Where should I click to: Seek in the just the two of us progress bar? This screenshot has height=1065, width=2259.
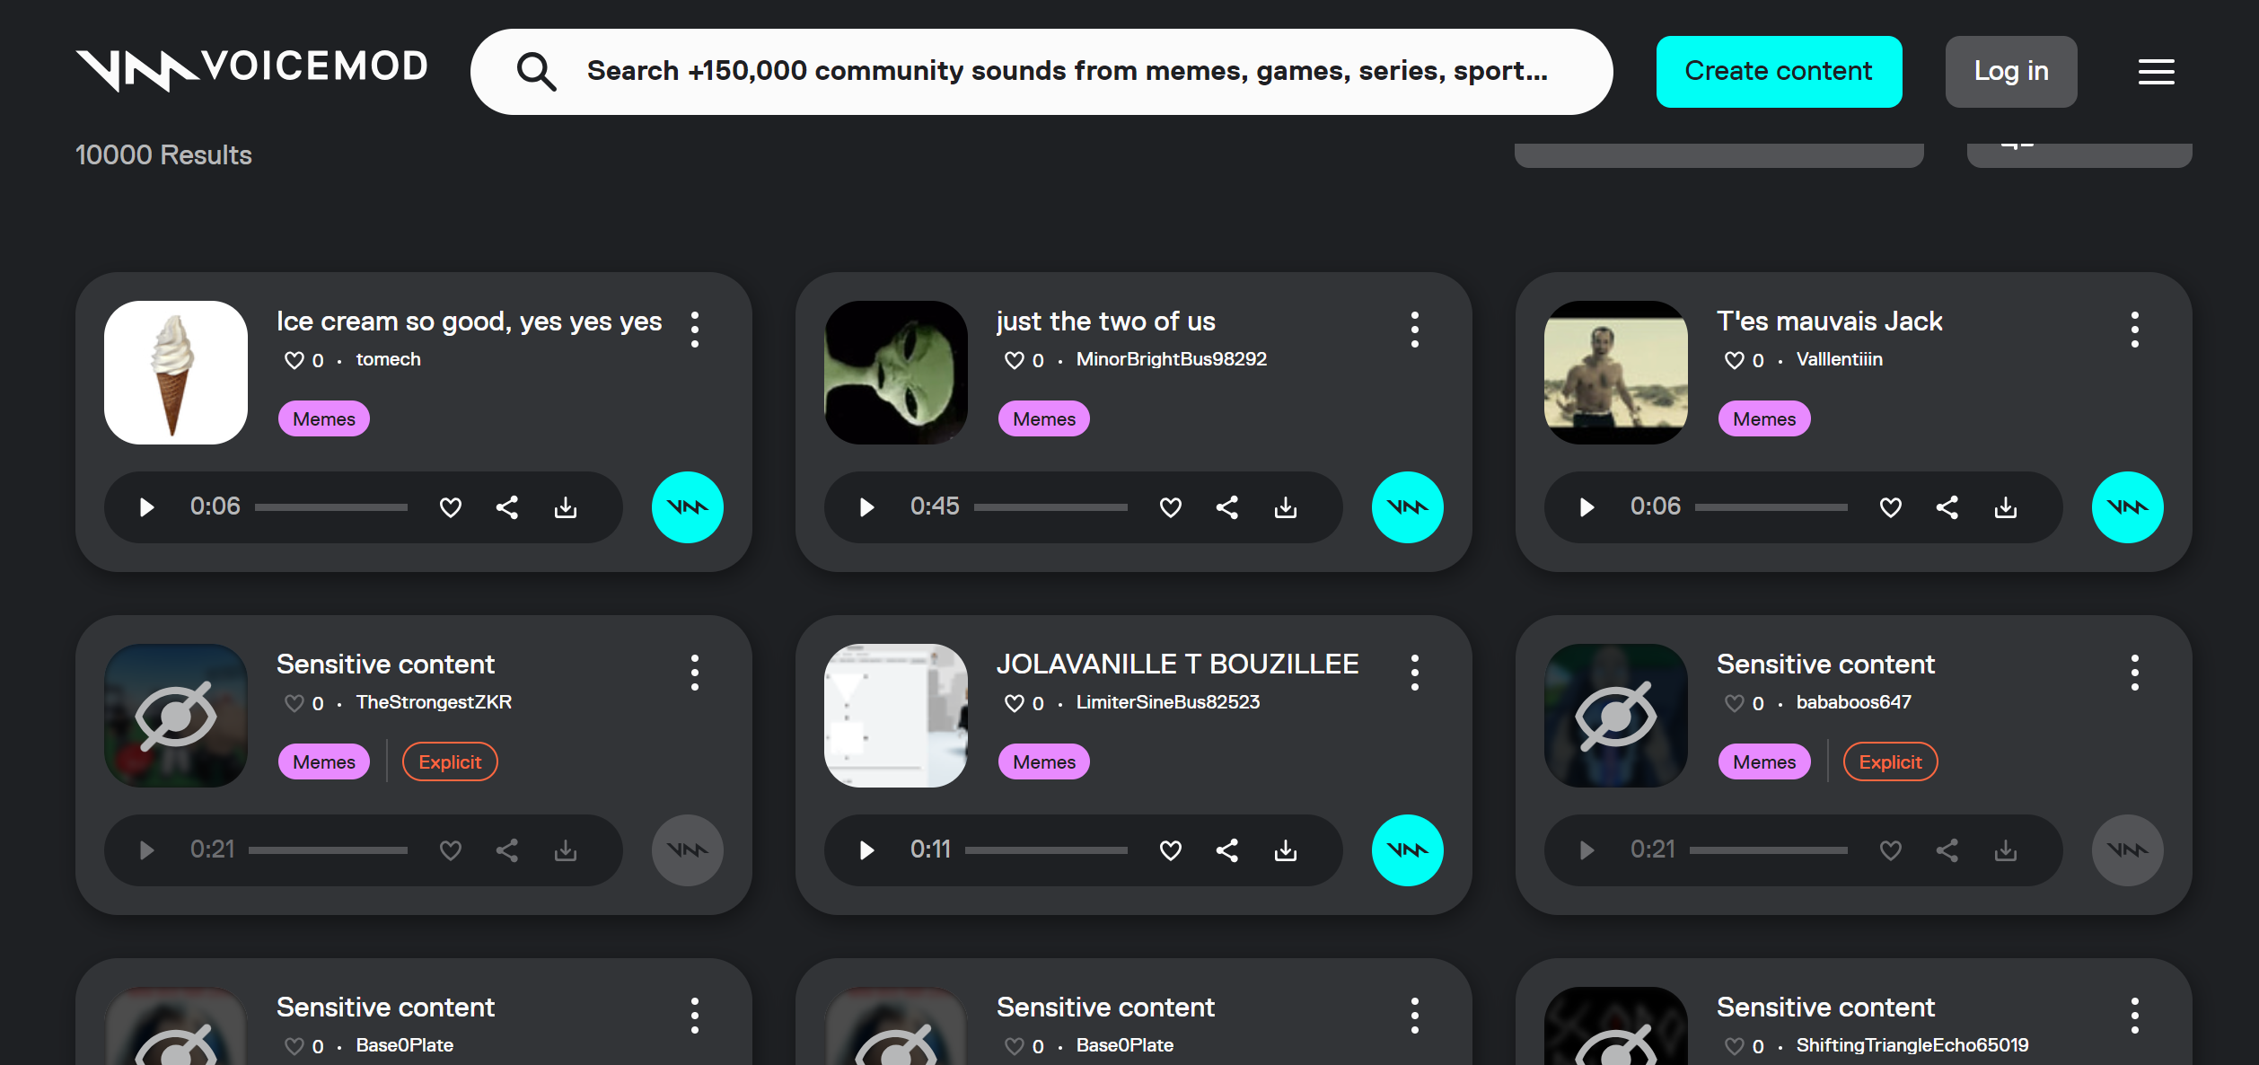pyautogui.click(x=1050, y=507)
